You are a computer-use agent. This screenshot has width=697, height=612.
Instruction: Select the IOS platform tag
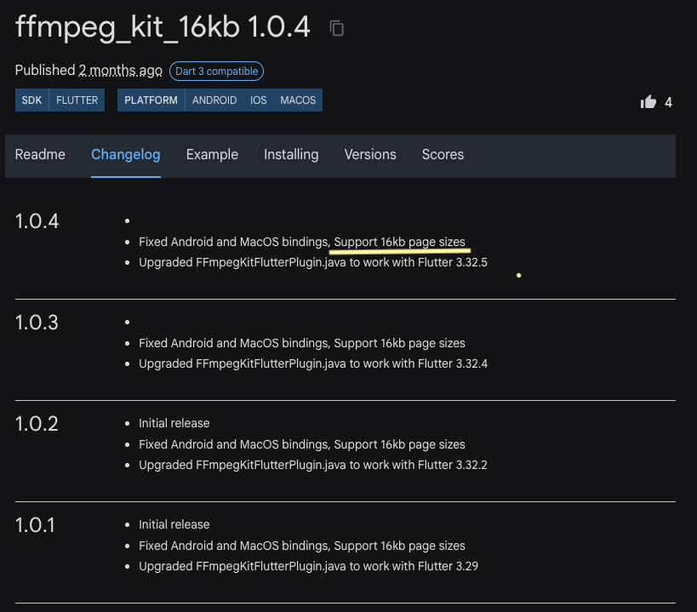click(259, 100)
